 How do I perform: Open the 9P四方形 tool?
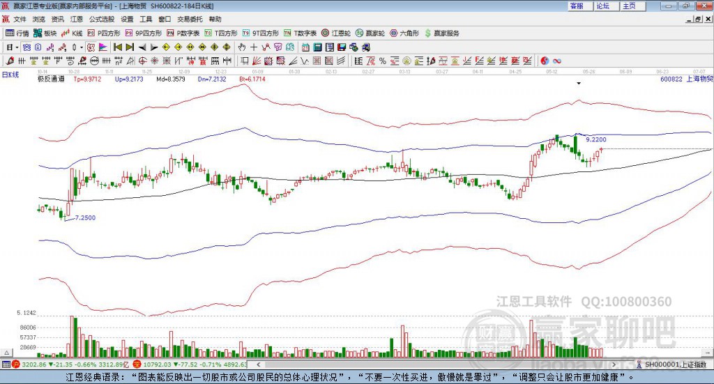(144, 33)
